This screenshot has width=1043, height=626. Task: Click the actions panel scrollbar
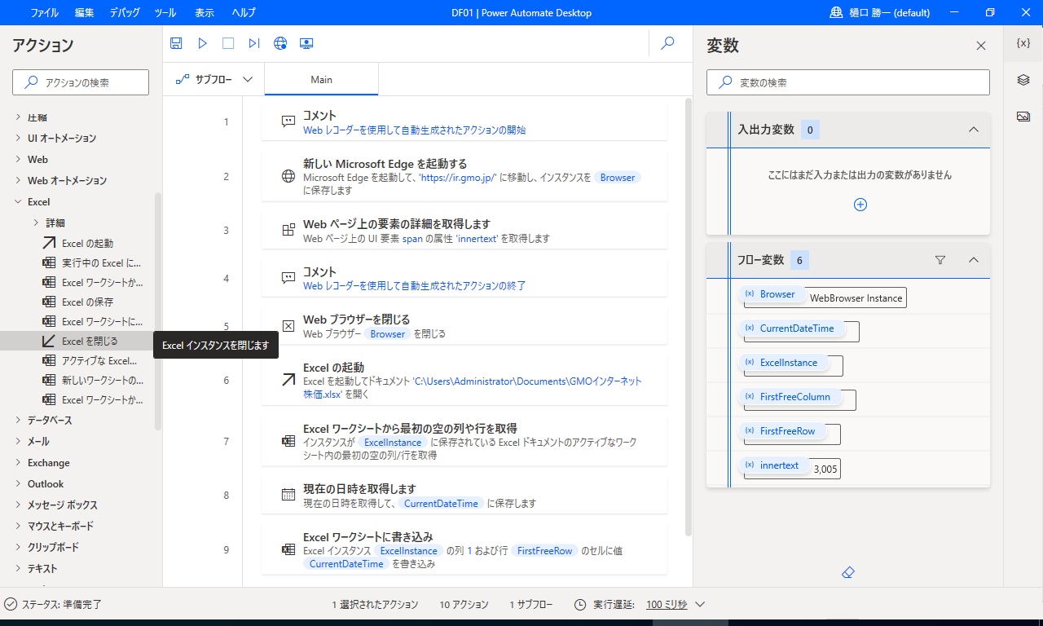(x=158, y=311)
